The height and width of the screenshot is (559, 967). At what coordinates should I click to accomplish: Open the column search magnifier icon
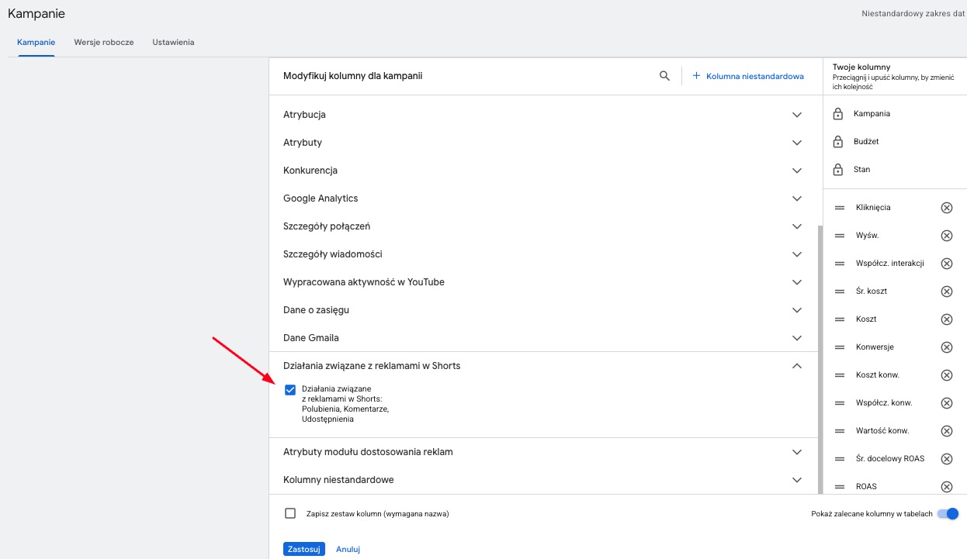pos(664,76)
